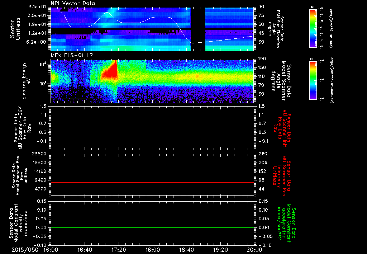Click the MEx ELS-01 LR panel title

71,55
